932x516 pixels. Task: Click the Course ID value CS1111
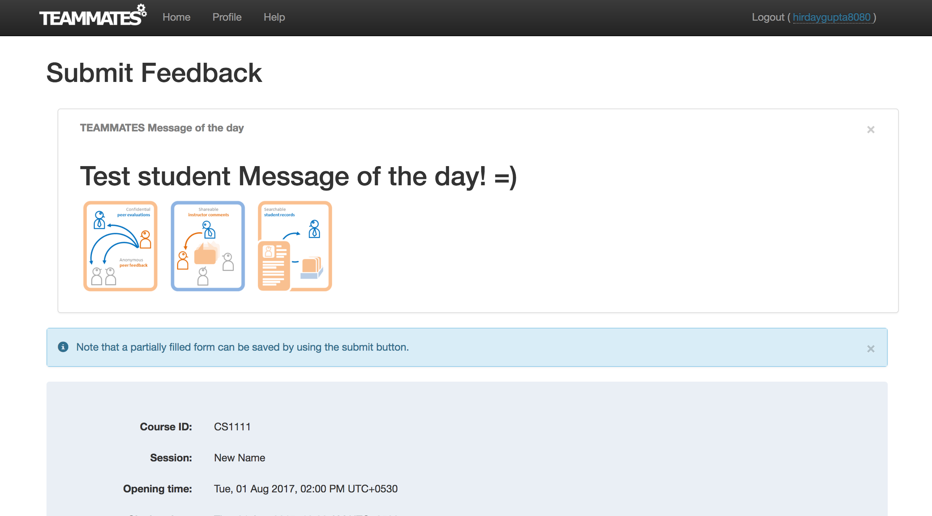pos(232,427)
